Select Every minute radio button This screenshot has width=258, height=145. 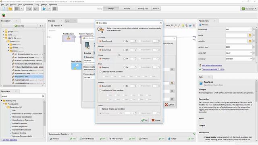100,50
